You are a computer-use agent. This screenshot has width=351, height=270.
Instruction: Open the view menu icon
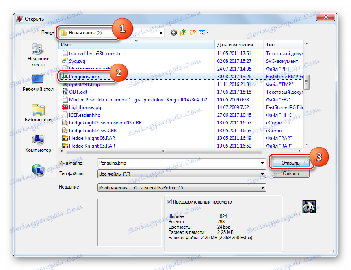[x=204, y=32]
